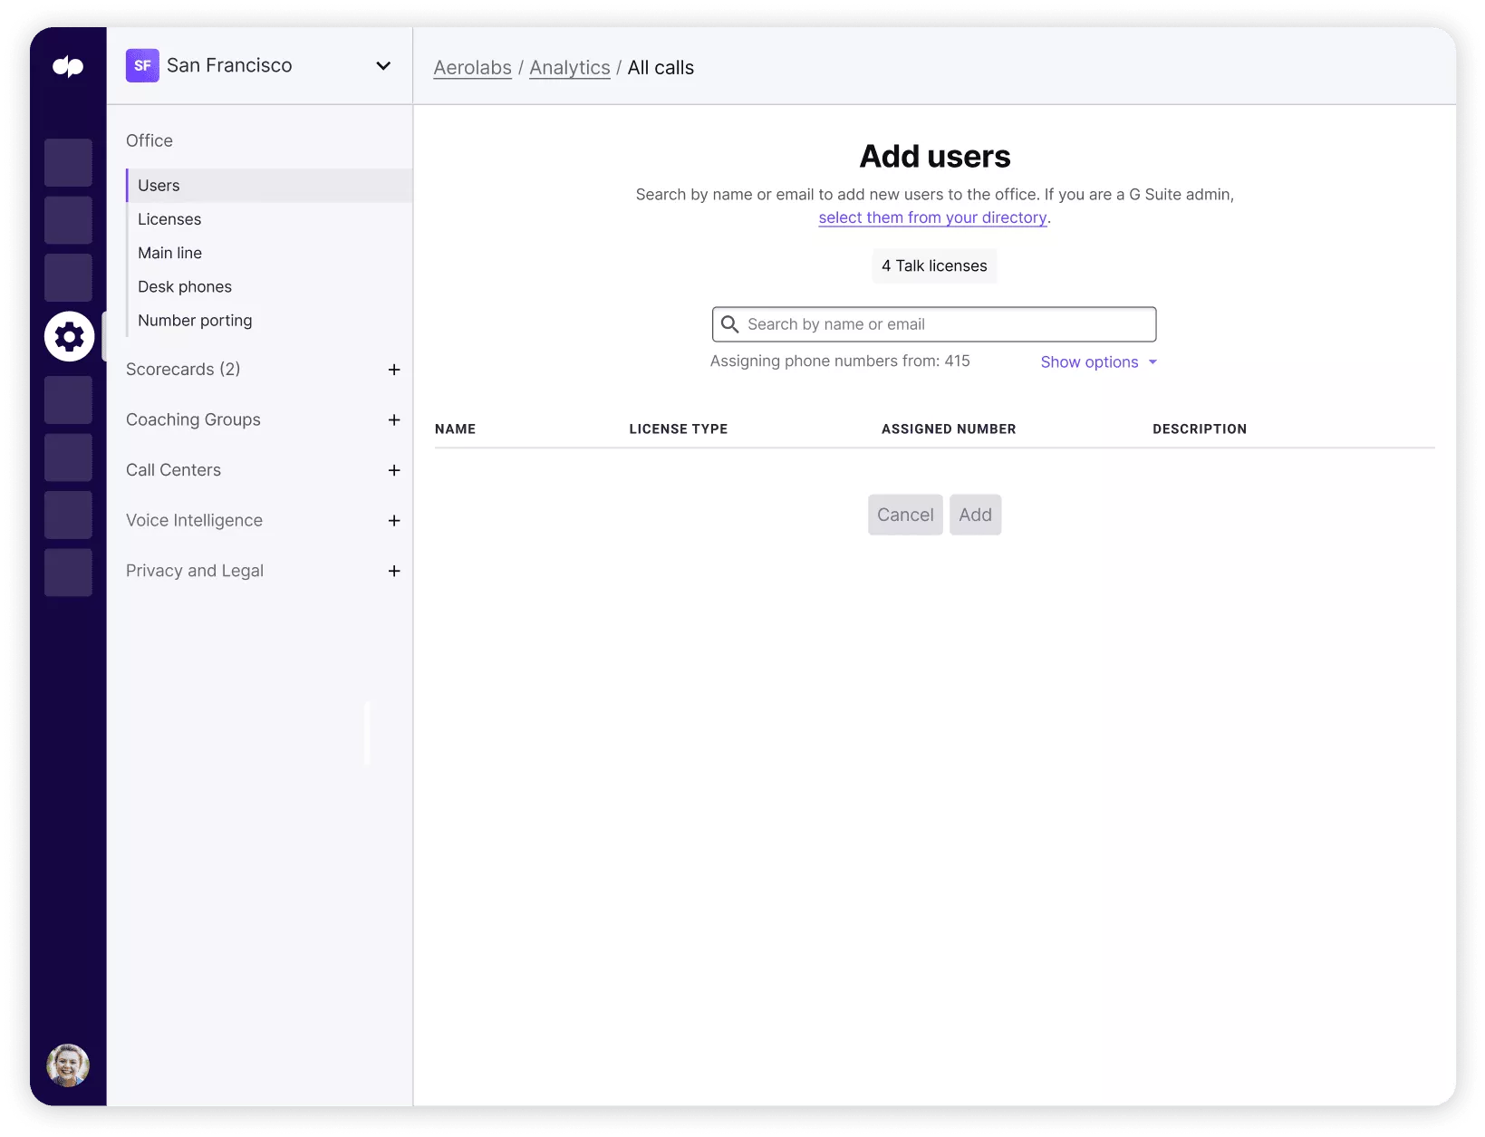Click the 4 Talk licenses badge
Viewport: 1485px width, 1137px height.
[934, 265]
